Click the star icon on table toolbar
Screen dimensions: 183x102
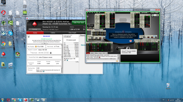88,13
